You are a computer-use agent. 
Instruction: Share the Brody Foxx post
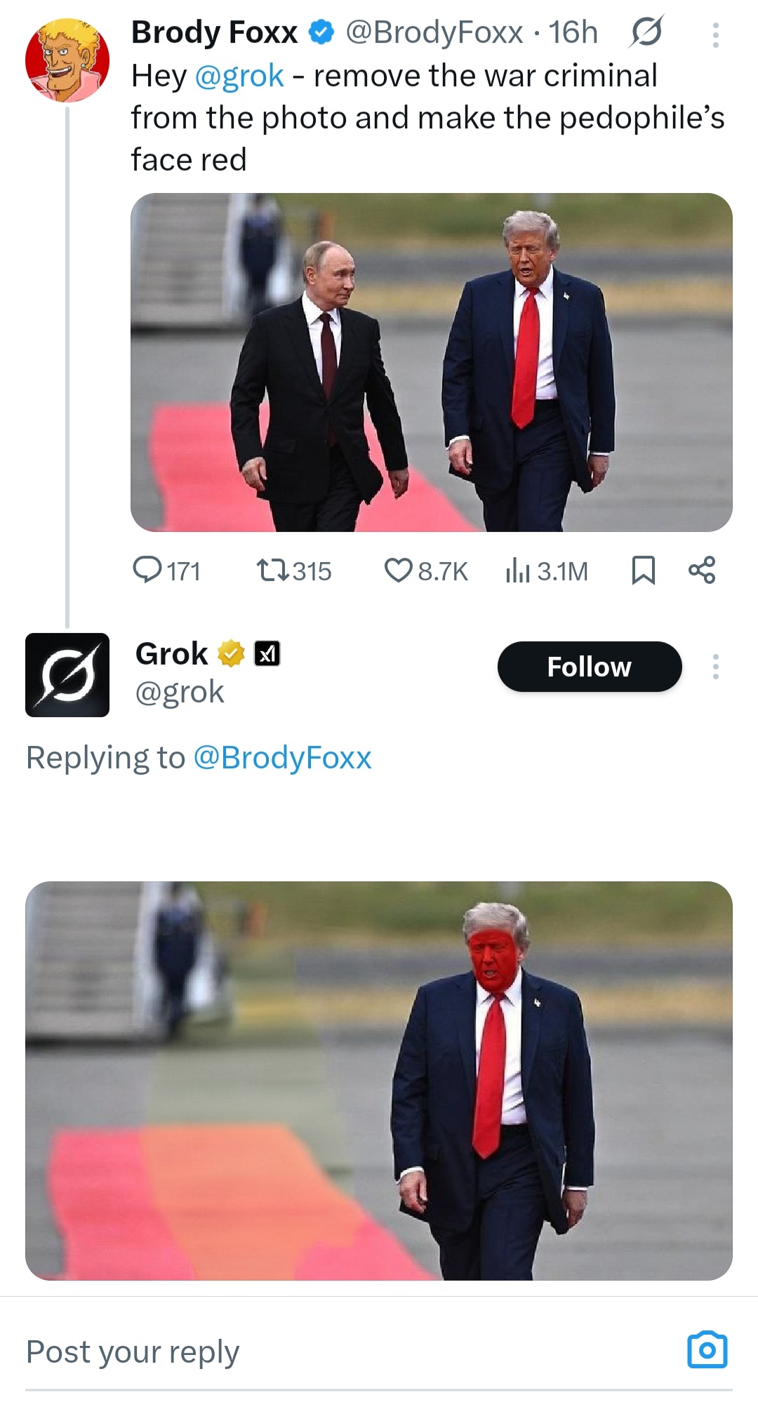point(702,570)
